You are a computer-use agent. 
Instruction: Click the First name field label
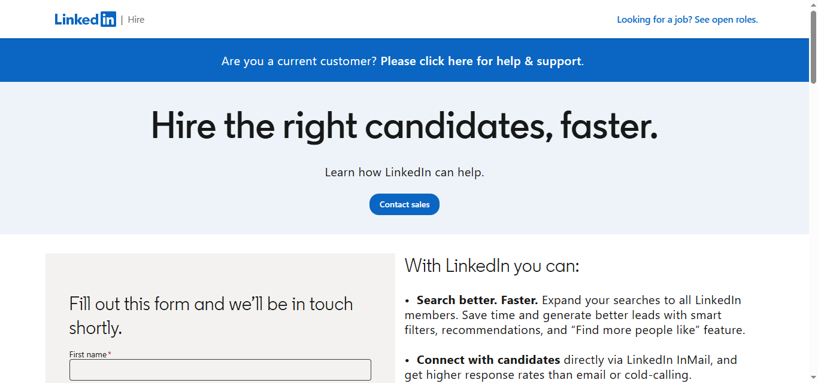coord(87,354)
